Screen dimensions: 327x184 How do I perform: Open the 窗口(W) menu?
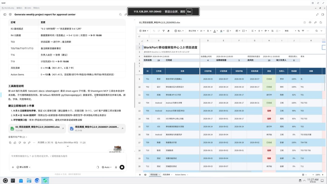(28, 8)
